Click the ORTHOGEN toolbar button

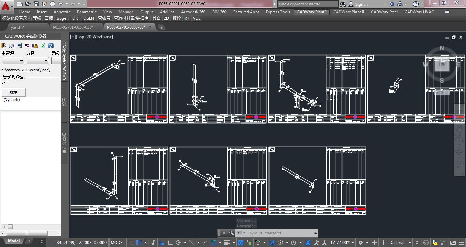point(83,18)
